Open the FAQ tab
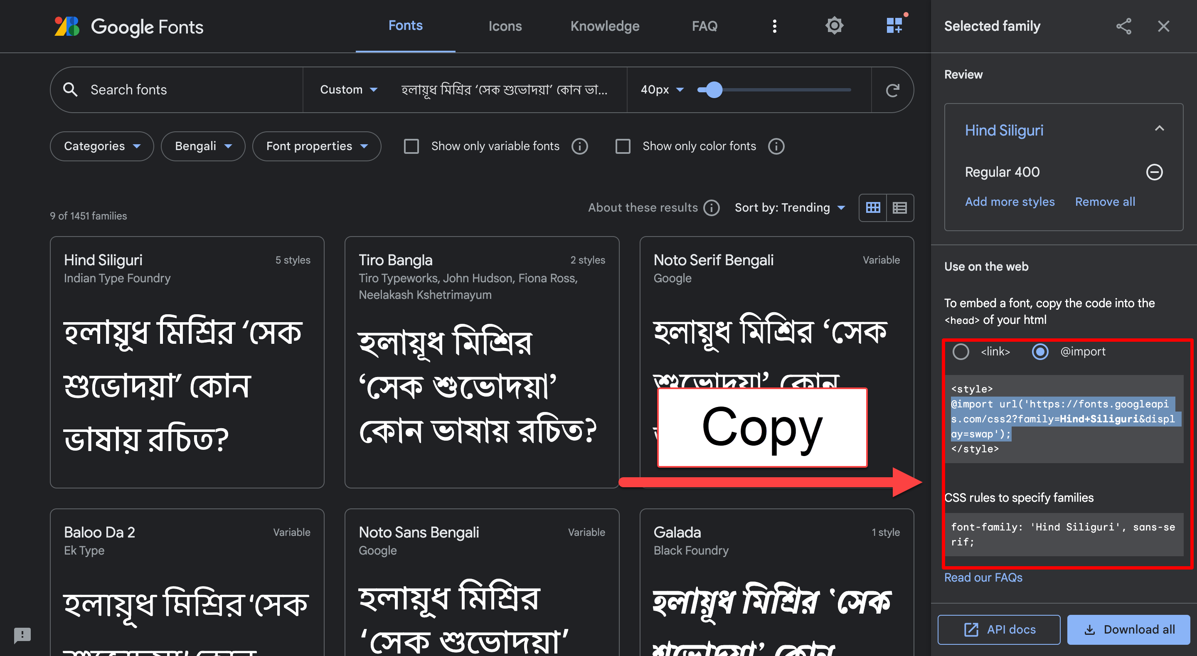 click(704, 26)
